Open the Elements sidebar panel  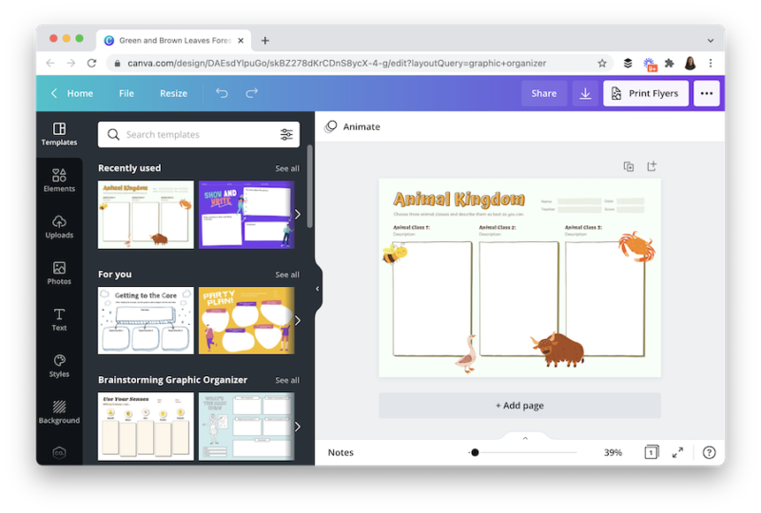59,180
